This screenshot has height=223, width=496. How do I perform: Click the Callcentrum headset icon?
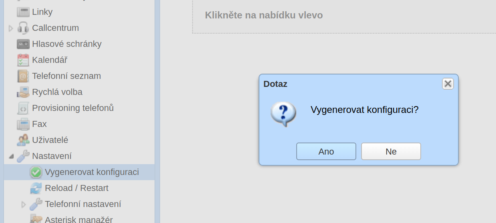(x=23, y=28)
